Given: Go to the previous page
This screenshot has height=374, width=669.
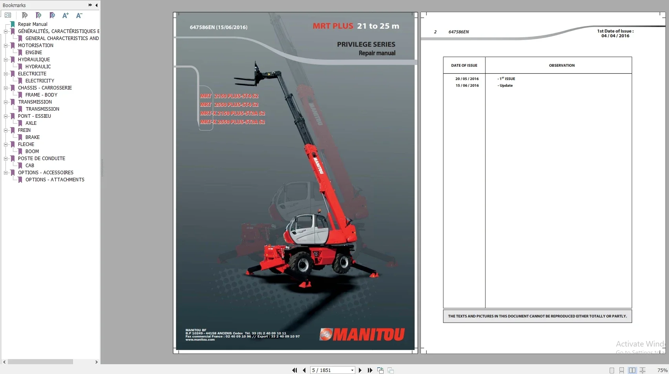Looking at the screenshot, I should click(304, 370).
